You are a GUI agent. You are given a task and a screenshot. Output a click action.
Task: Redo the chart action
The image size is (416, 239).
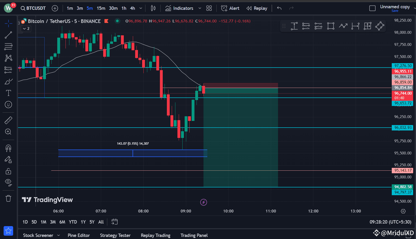pos(291,8)
